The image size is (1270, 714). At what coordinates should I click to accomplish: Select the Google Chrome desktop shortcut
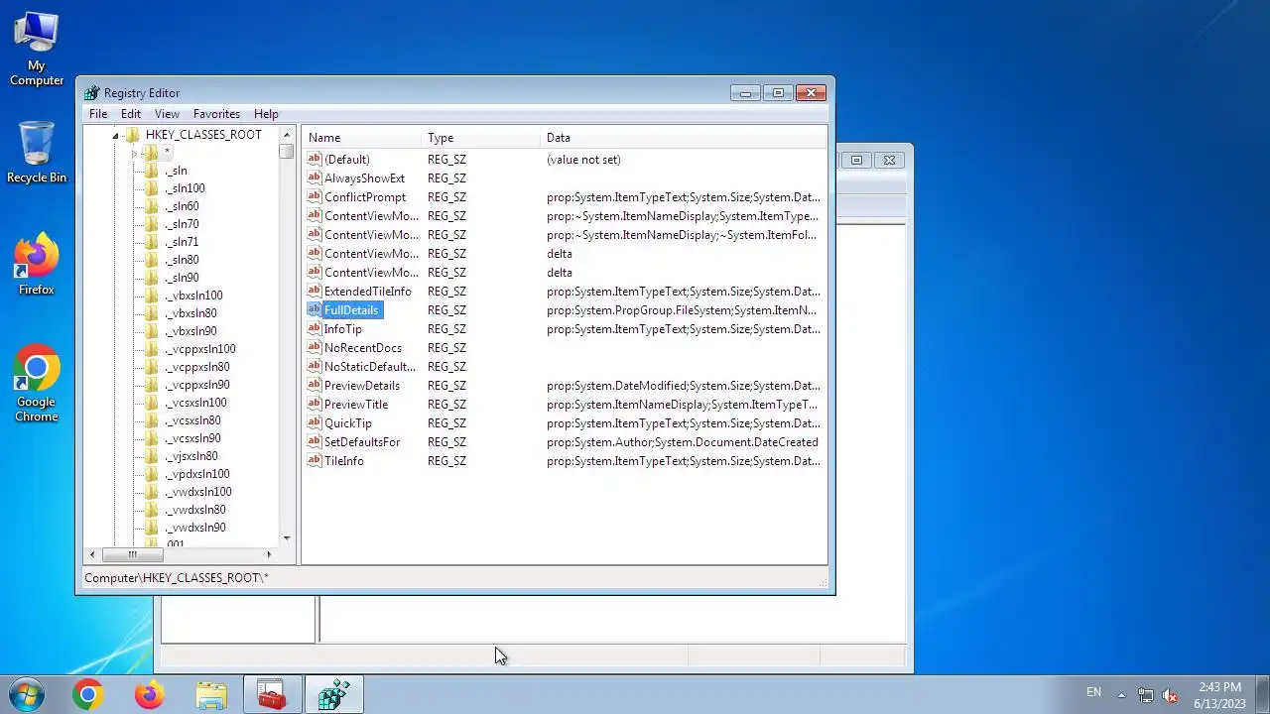37,383
